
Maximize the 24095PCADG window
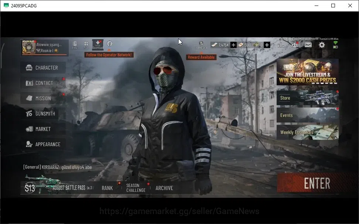click(x=333, y=6)
